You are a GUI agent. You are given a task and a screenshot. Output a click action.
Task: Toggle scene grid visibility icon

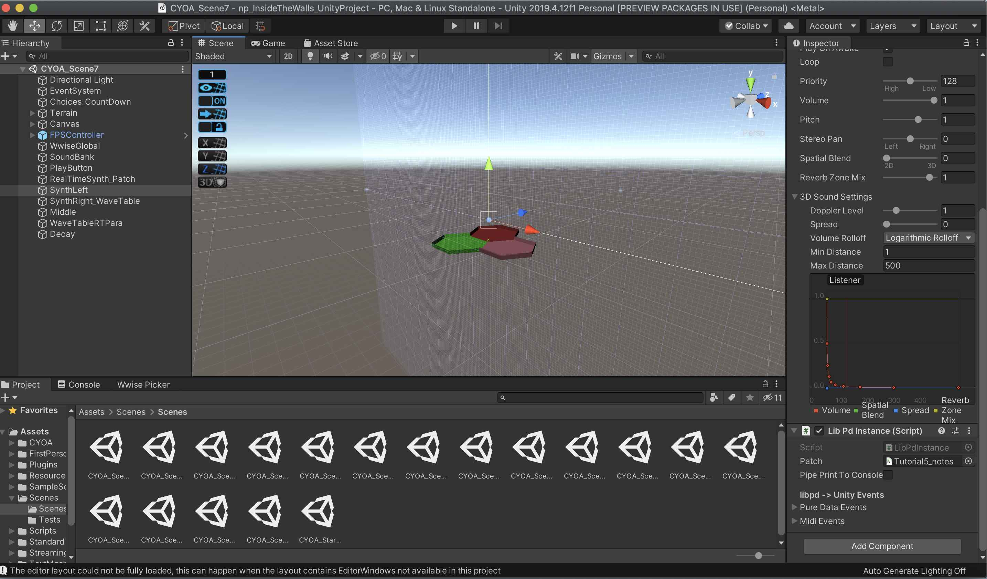pos(397,56)
